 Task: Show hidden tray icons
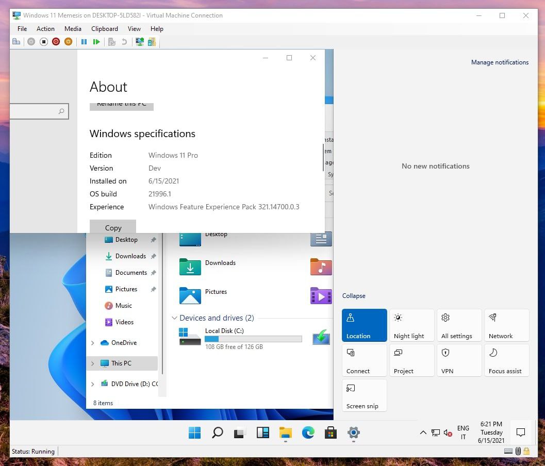423,432
